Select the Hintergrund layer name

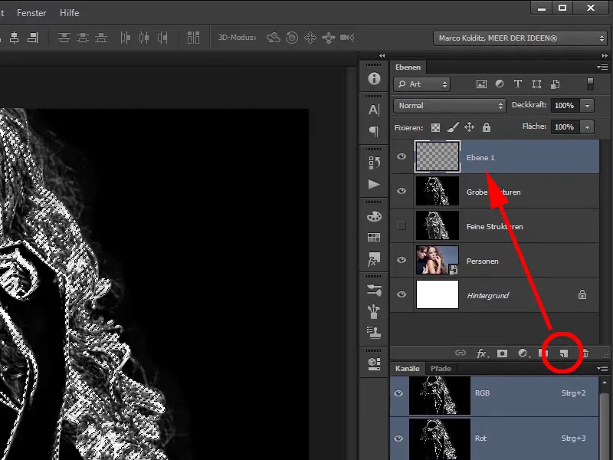coord(487,296)
